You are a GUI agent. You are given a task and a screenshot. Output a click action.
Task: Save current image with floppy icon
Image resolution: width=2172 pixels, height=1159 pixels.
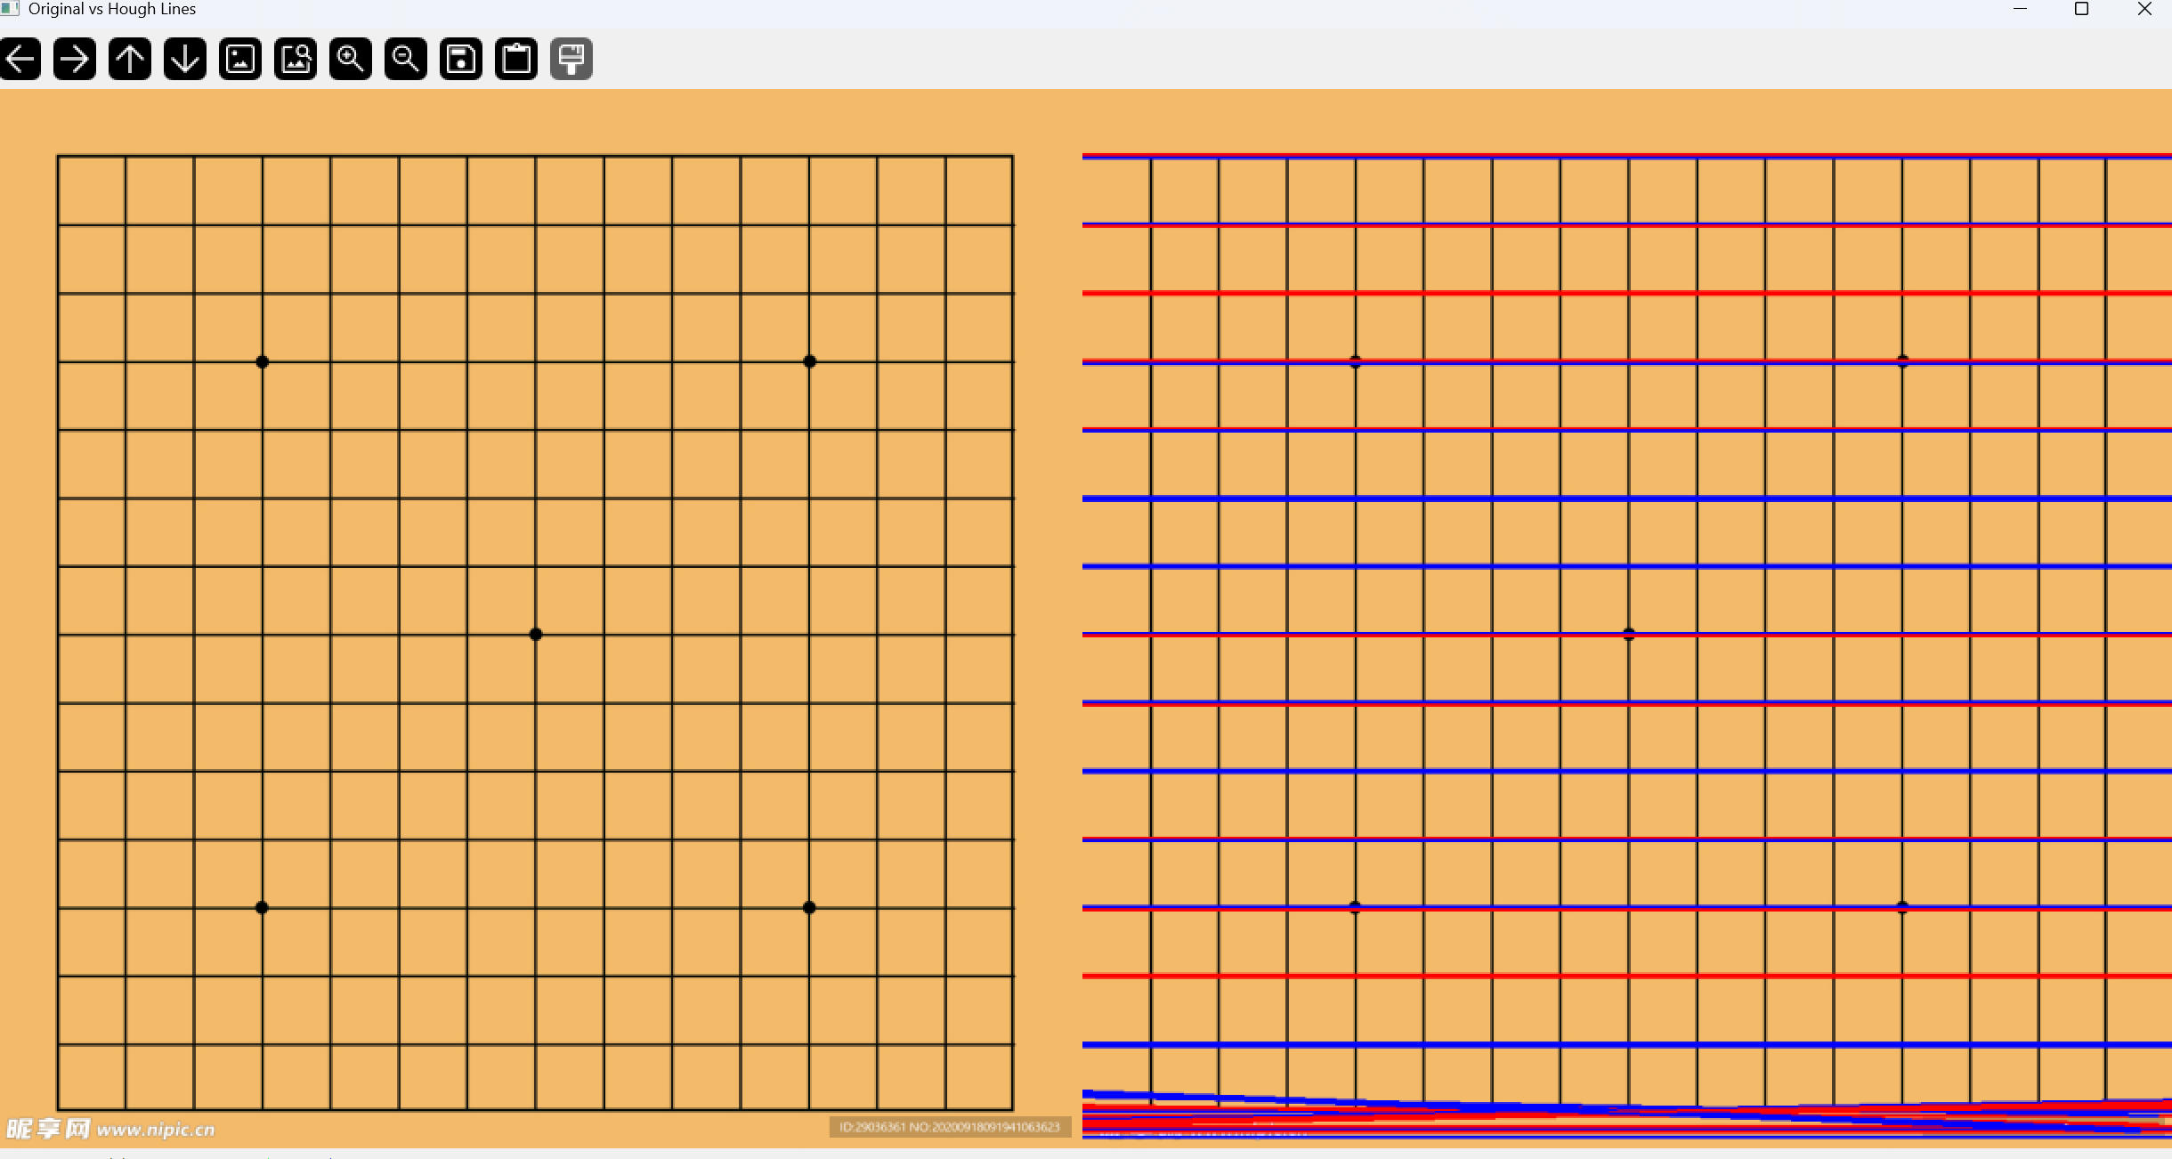[x=461, y=59]
